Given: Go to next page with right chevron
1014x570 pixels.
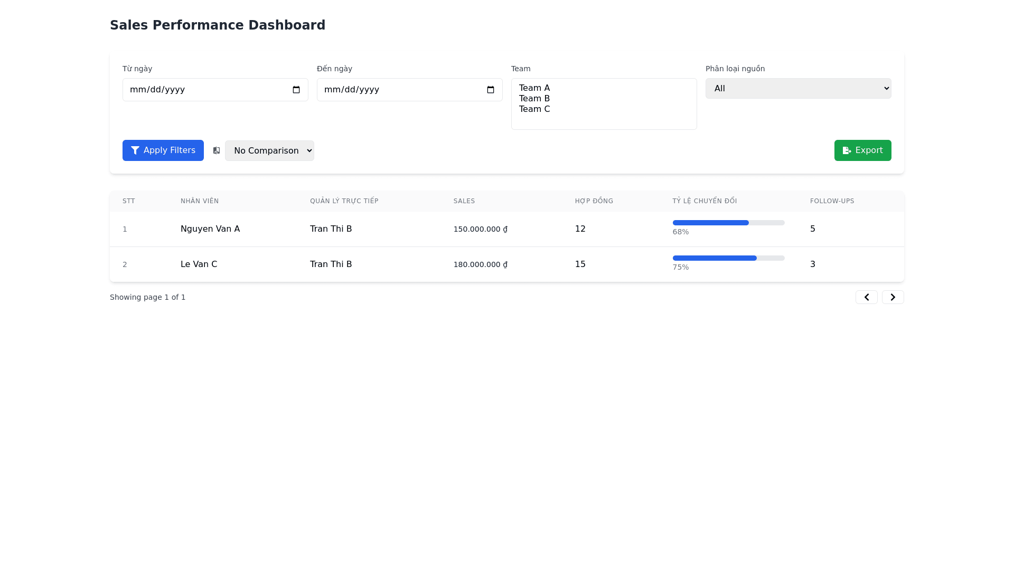Looking at the screenshot, I should pyautogui.click(x=893, y=297).
